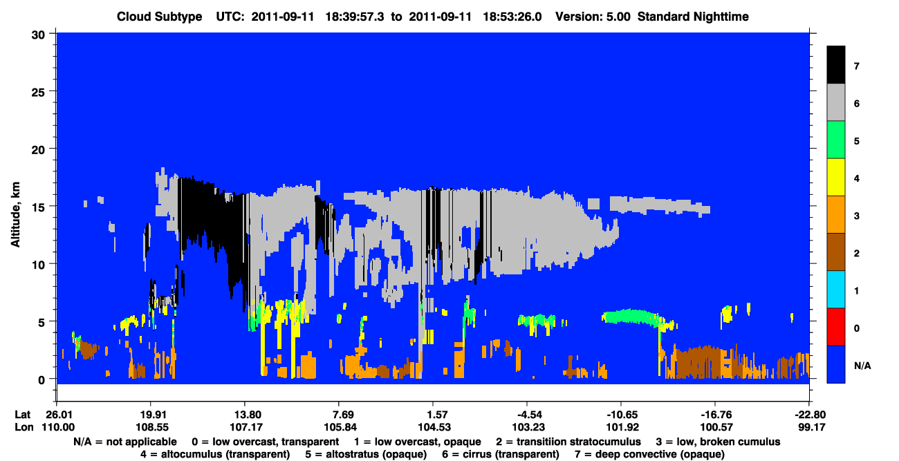Click the end time '18:53:26.0'
The image size is (899, 461).
(511, 16)
